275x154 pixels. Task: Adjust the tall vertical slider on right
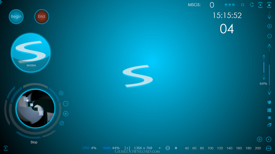point(269,69)
